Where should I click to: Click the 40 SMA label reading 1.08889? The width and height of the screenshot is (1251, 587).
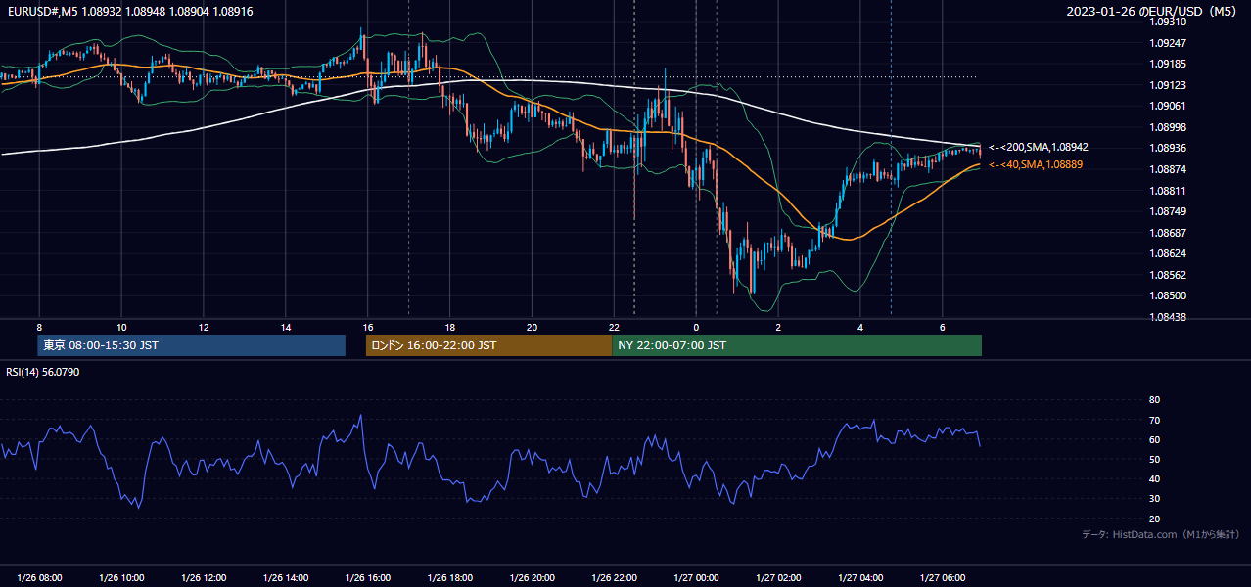click(1036, 164)
